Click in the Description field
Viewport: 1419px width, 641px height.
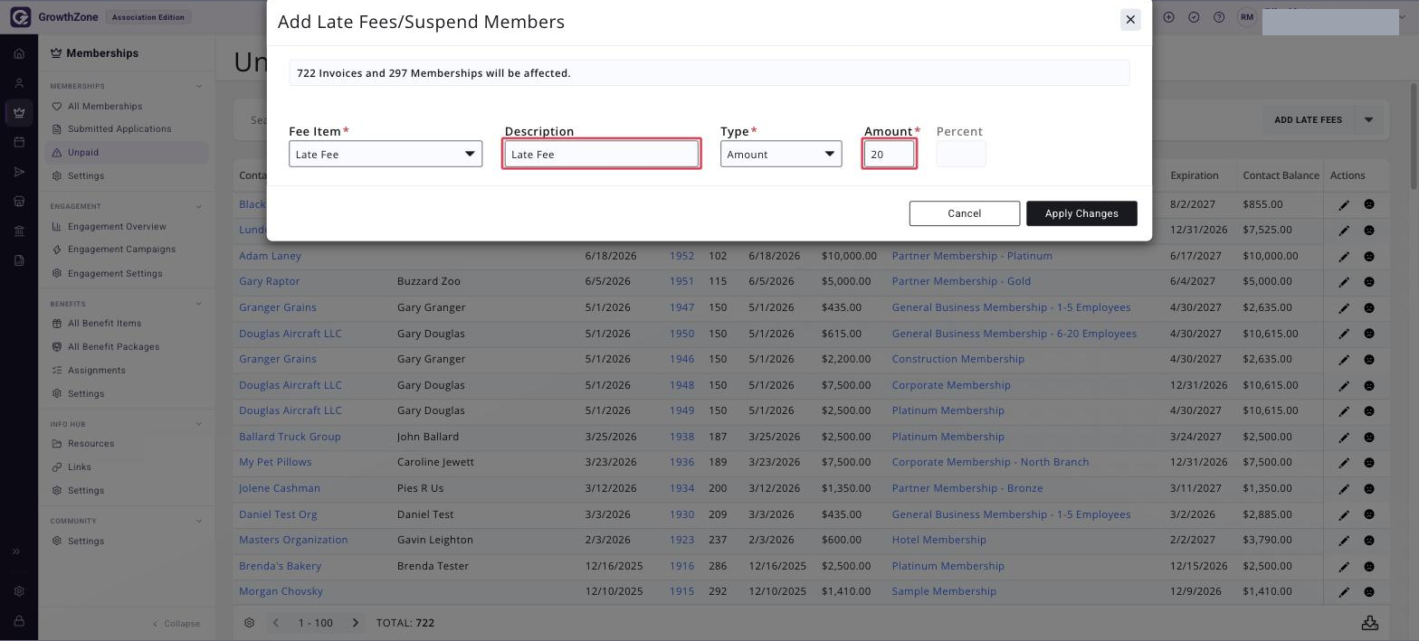click(602, 154)
